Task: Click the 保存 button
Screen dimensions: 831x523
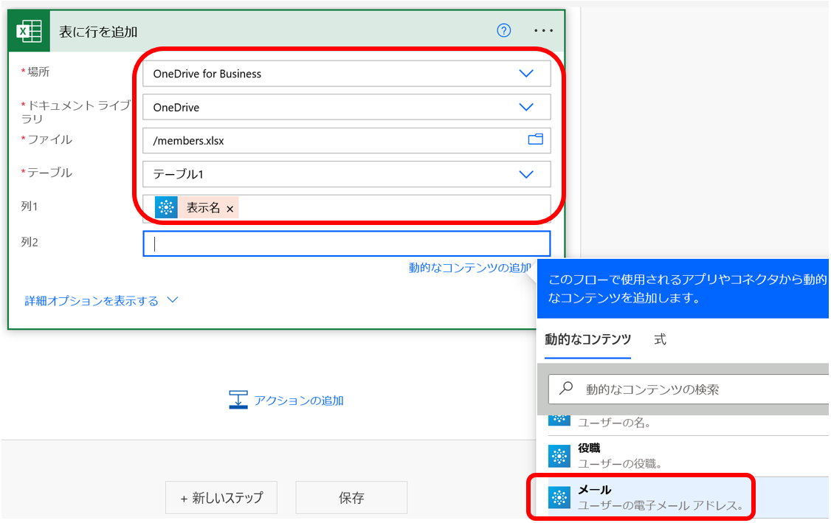Action: coord(351,498)
